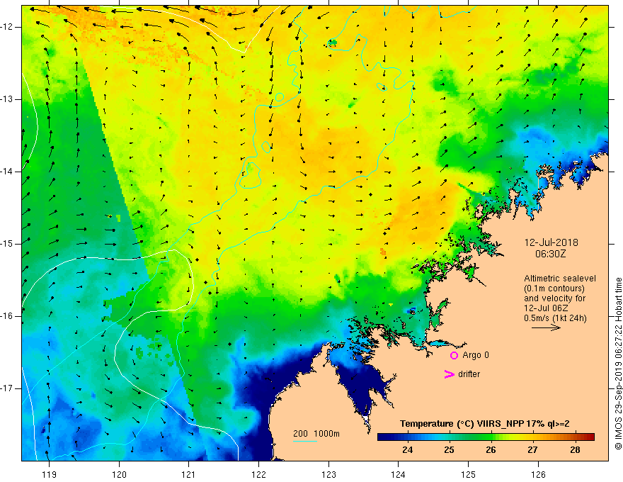Click latitude axis label -13
623x482 pixels.
coord(7,99)
